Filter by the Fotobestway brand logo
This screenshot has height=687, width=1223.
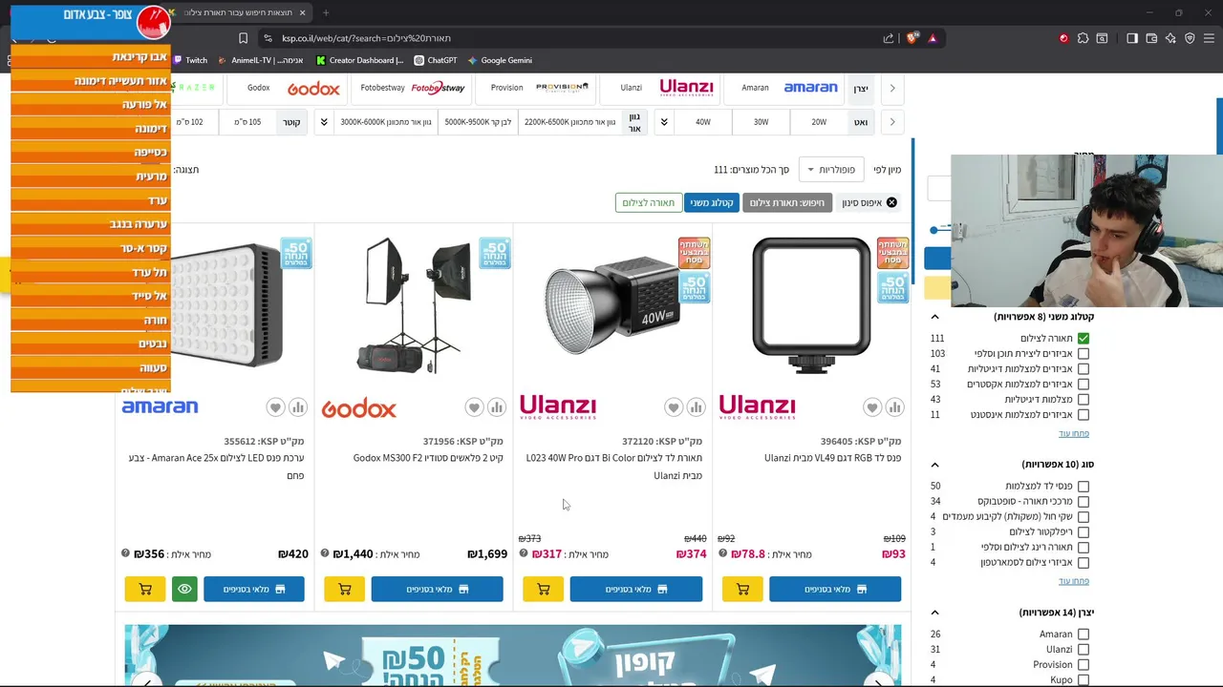(438, 88)
